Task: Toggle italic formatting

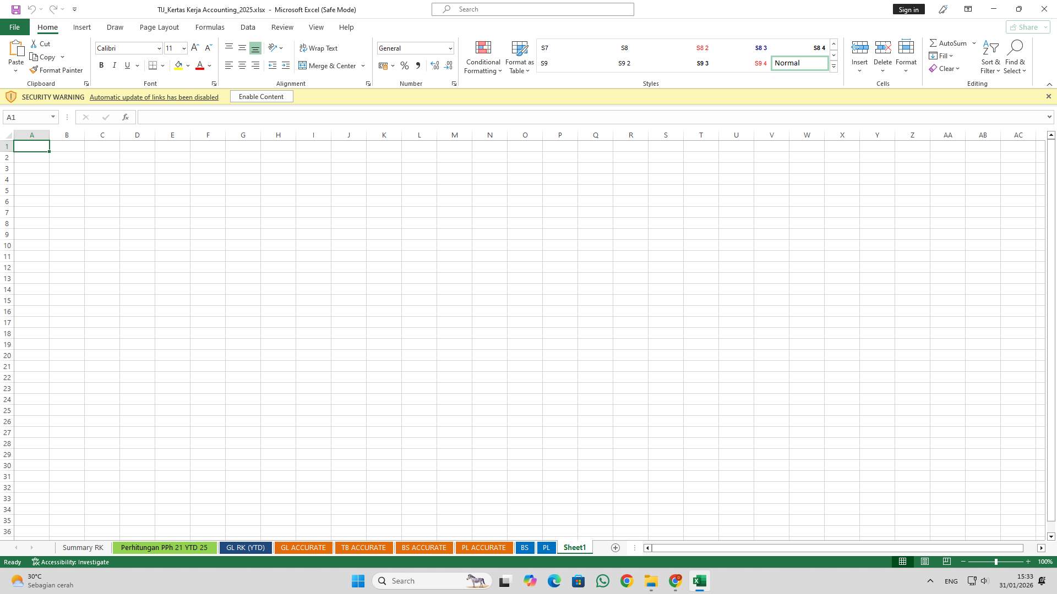Action: click(115, 65)
